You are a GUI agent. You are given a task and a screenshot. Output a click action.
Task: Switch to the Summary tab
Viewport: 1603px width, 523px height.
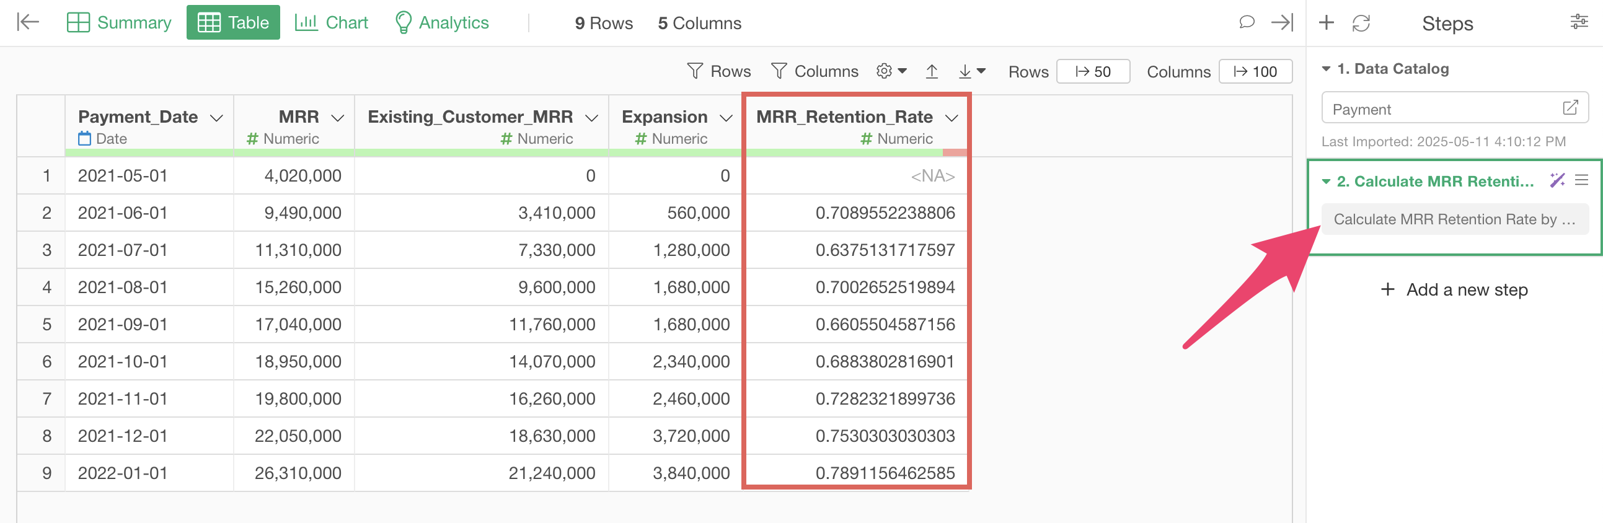pos(119,22)
